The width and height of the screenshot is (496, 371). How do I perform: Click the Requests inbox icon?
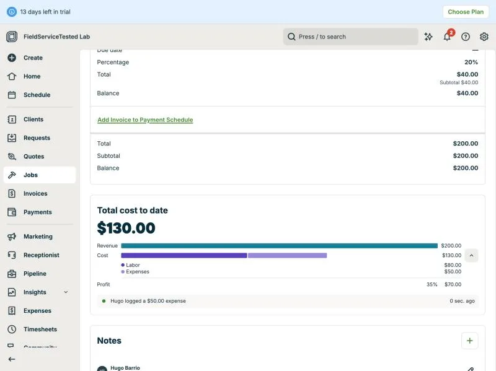pos(12,137)
